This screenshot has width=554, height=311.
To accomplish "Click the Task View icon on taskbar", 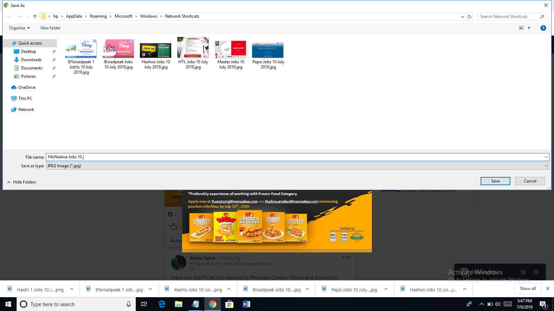I will [144, 304].
